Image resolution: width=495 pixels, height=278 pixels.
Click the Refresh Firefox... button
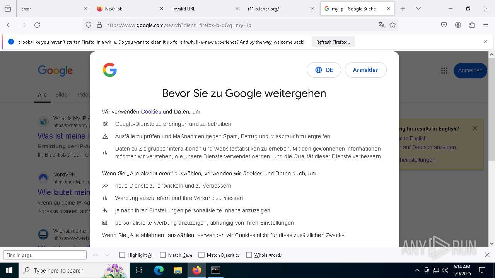(x=333, y=42)
